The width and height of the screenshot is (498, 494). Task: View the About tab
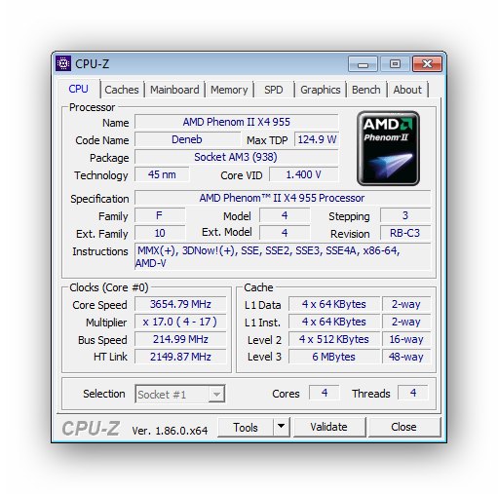point(407,90)
